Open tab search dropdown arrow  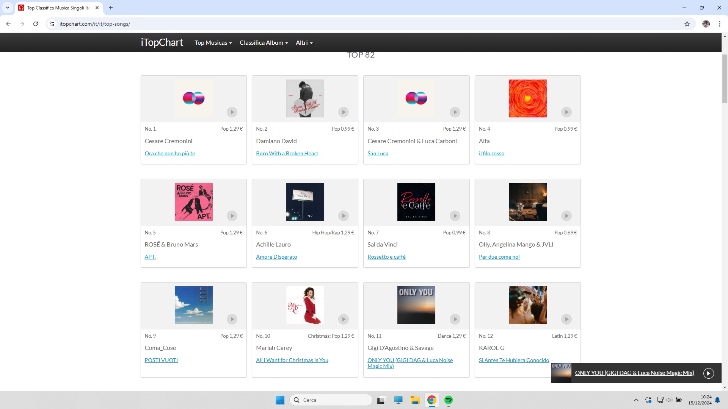(x=7, y=8)
